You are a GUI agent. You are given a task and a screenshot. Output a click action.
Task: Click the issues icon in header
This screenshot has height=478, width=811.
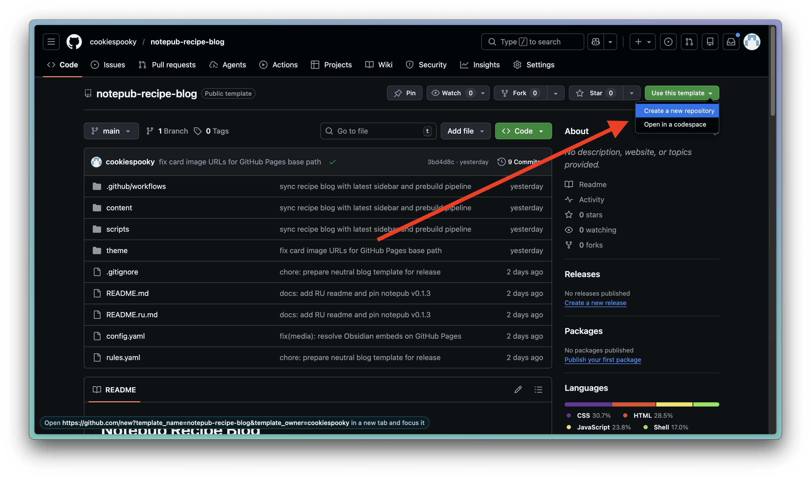pyautogui.click(x=668, y=41)
